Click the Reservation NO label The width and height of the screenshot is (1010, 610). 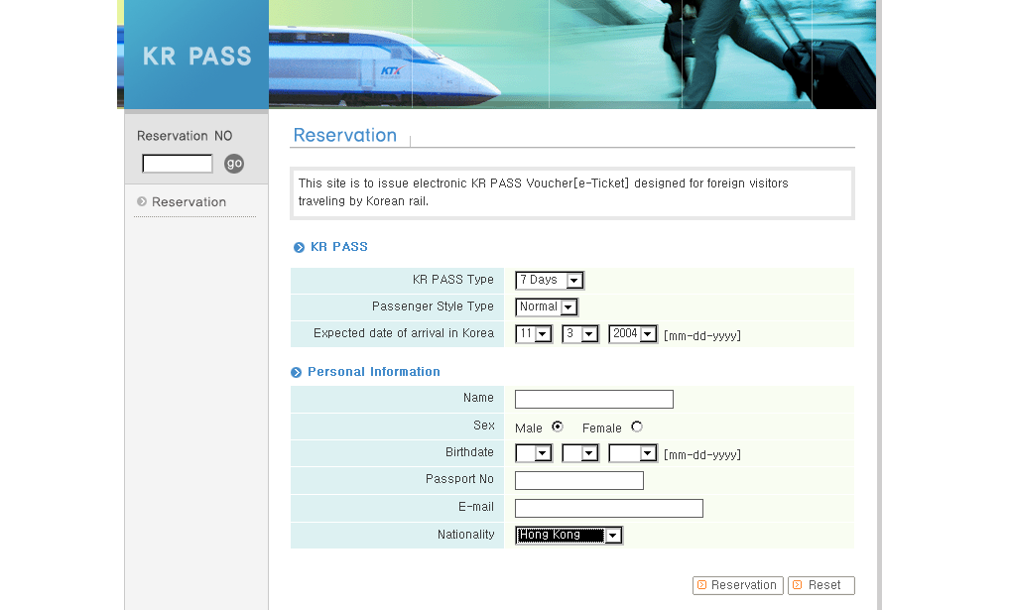[185, 136]
